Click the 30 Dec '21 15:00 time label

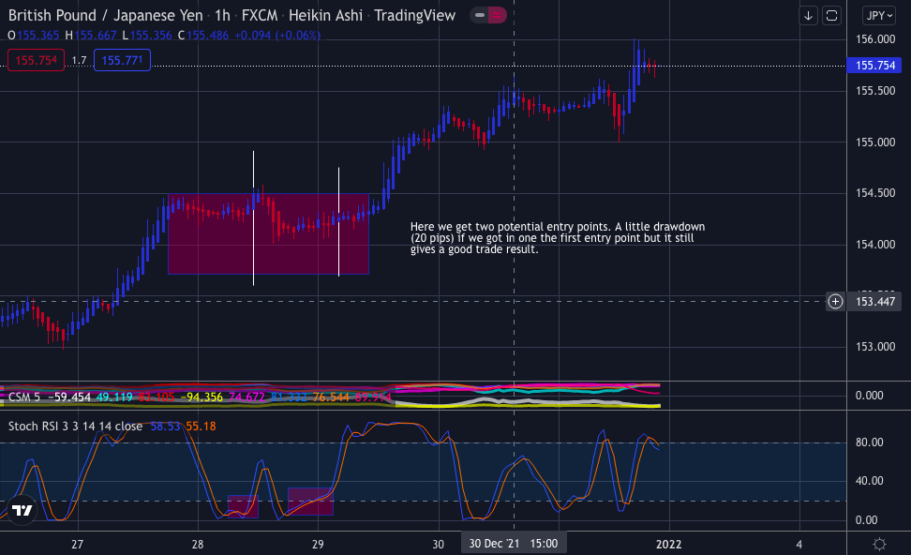point(514,544)
